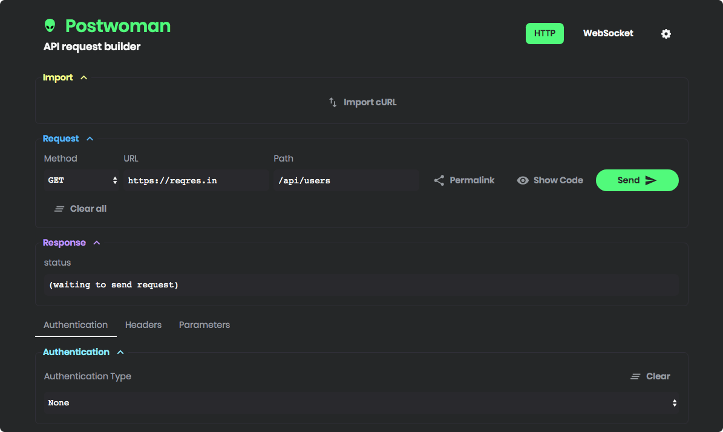Open settings via the gear icon
Image resolution: width=723 pixels, height=432 pixels.
tap(666, 34)
